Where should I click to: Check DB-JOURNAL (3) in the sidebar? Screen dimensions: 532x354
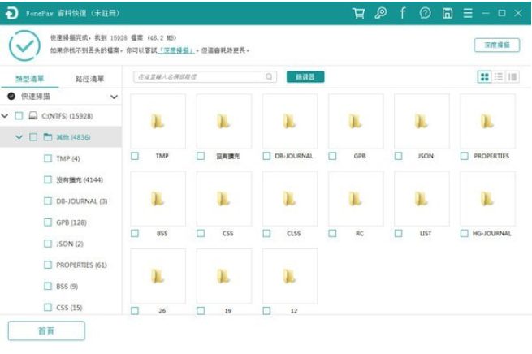click(48, 201)
